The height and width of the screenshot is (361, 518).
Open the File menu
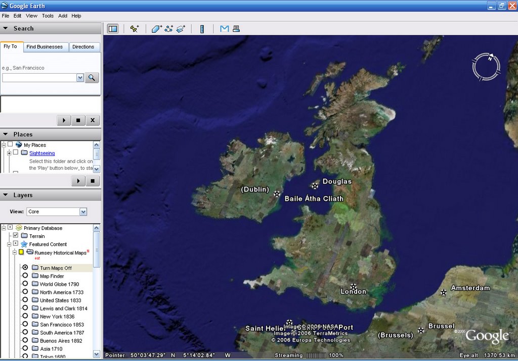click(6, 16)
